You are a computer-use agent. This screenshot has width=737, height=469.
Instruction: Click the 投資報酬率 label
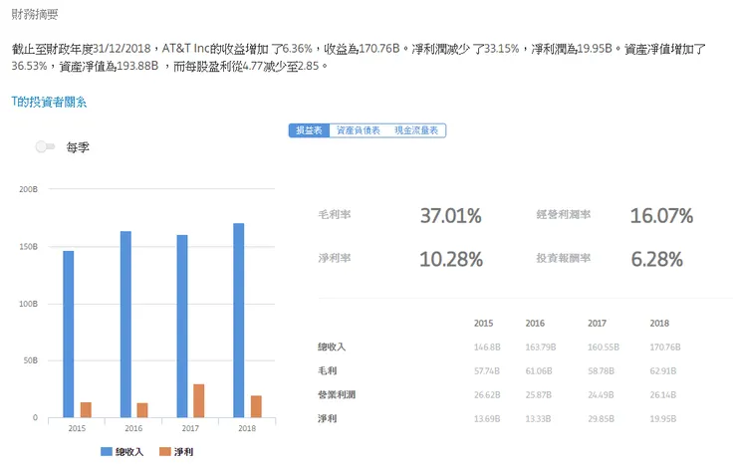[x=564, y=258]
